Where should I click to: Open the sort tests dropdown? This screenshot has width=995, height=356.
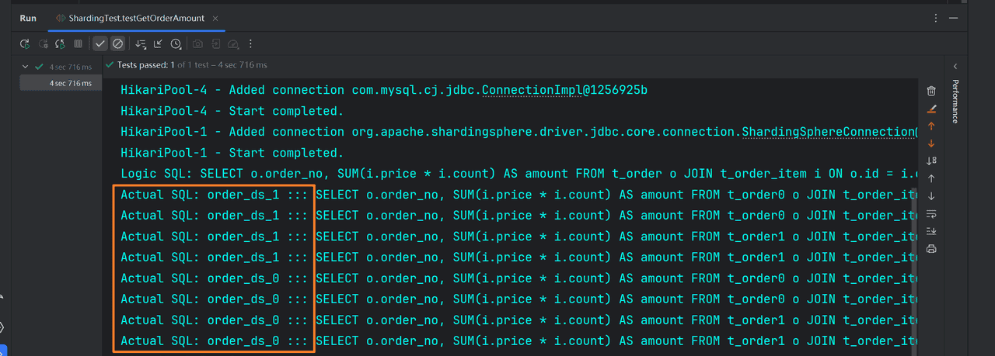(x=141, y=44)
